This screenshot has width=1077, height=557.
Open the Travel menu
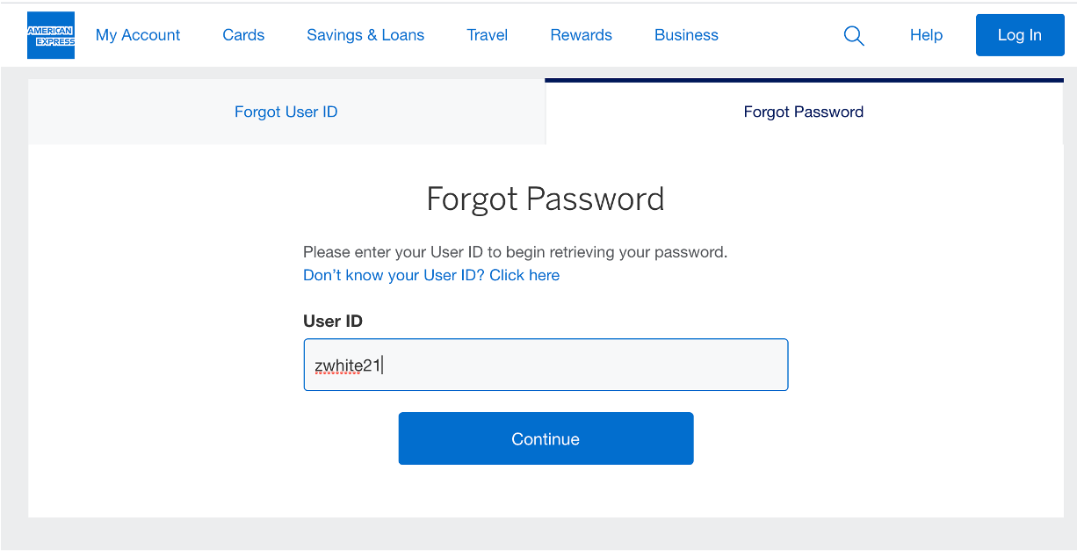(x=487, y=35)
